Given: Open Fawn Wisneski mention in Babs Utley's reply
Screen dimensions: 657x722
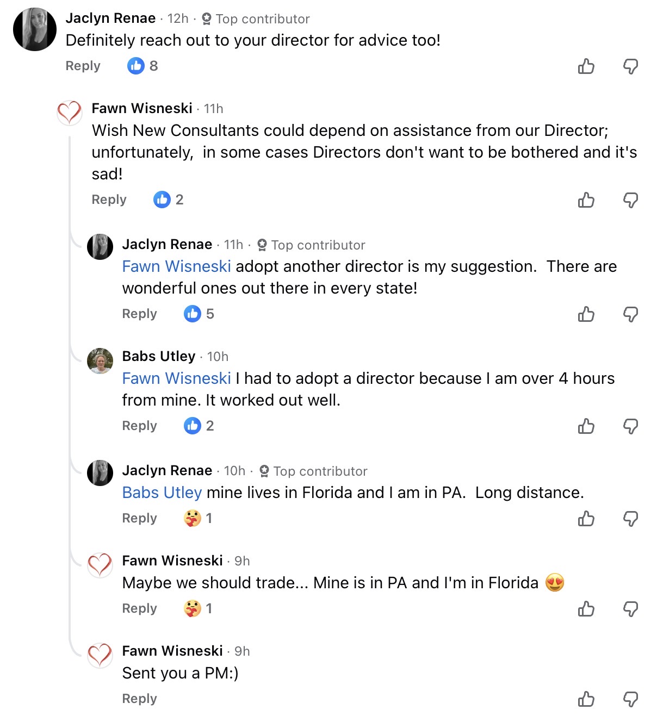Looking at the screenshot, I should [x=176, y=378].
